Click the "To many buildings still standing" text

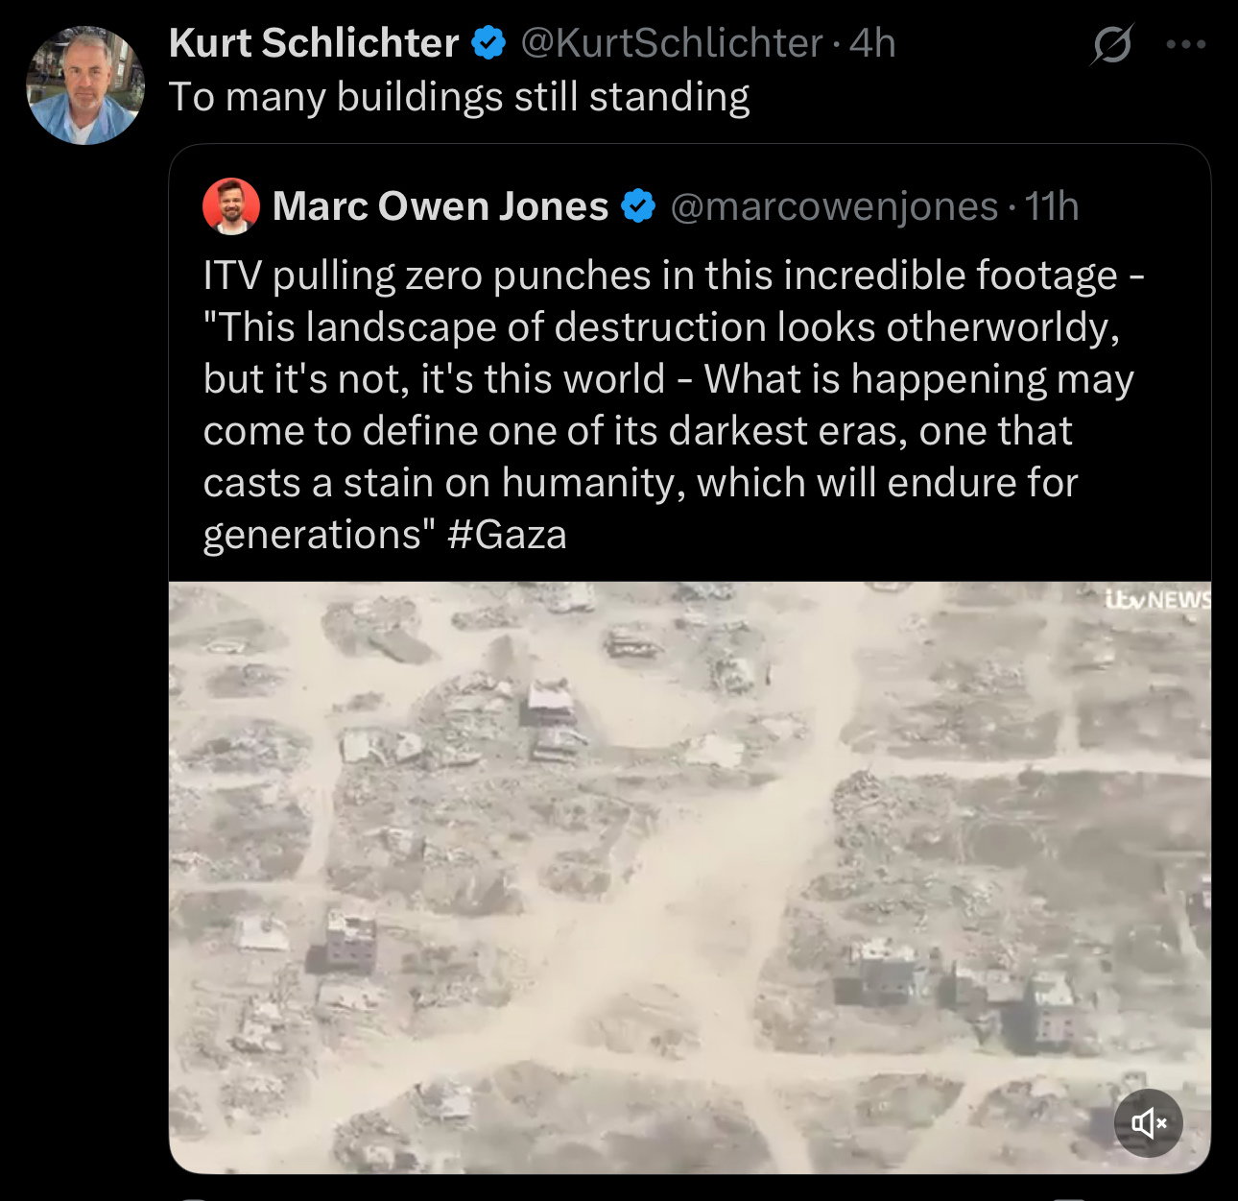(459, 97)
